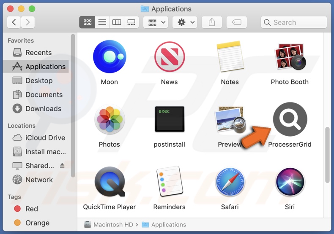Screen dimensions: 334x234
Task: Click the "ProcesserGrid" name label
Action: click(290, 144)
